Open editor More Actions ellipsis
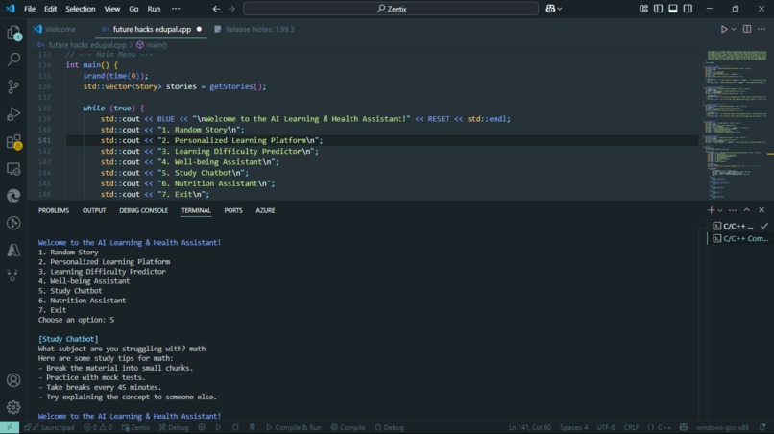Image resolution: width=774 pixels, height=434 pixels. (762, 29)
